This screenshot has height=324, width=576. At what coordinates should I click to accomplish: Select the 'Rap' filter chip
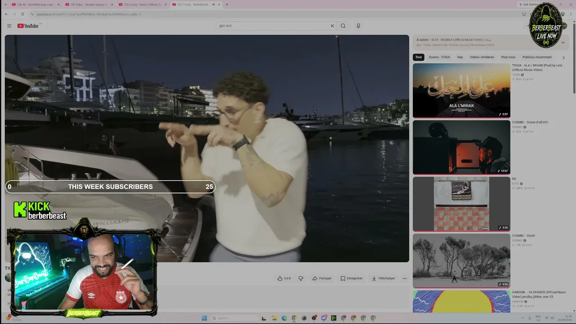(x=460, y=57)
